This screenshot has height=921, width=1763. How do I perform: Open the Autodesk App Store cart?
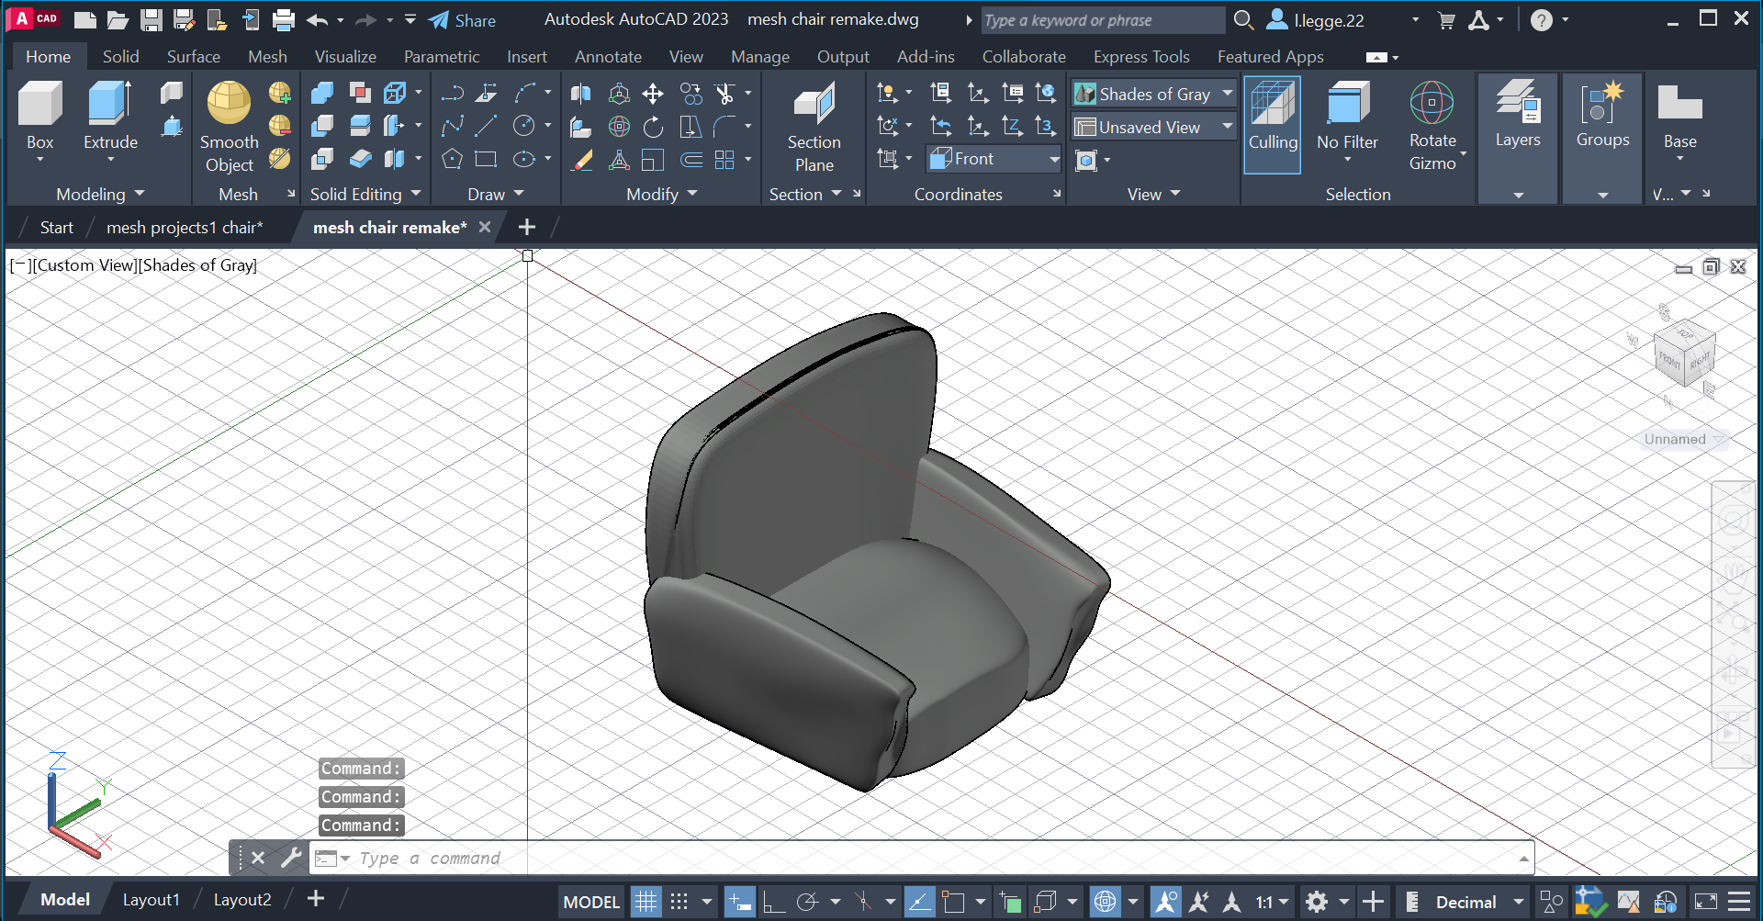[x=1446, y=20]
